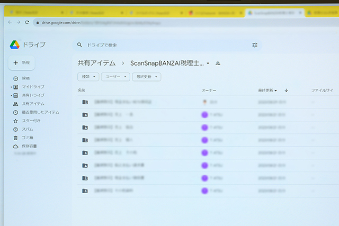The height and width of the screenshot is (226, 339).
Task: Click the search magnifier icon
Action: tap(79, 45)
